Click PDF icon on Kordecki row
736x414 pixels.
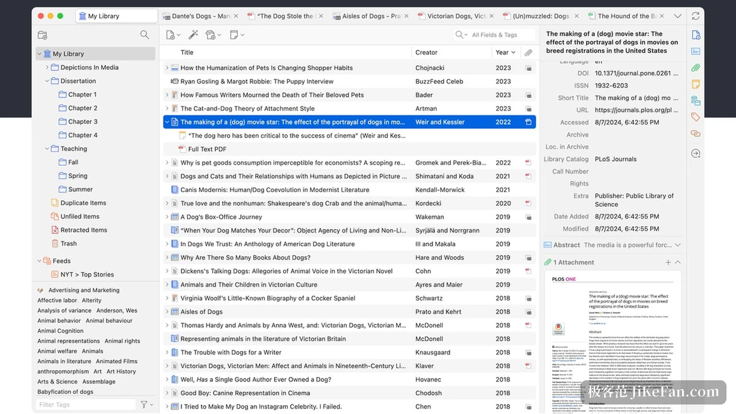click(x=528, y=203)
